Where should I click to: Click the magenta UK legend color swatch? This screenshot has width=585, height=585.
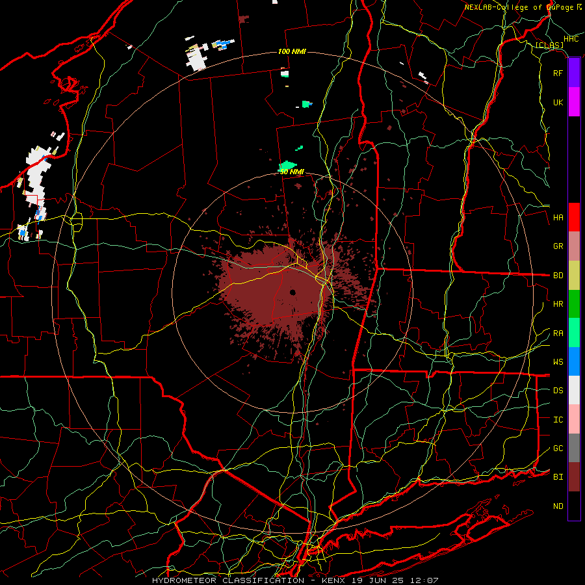point(574,102)
